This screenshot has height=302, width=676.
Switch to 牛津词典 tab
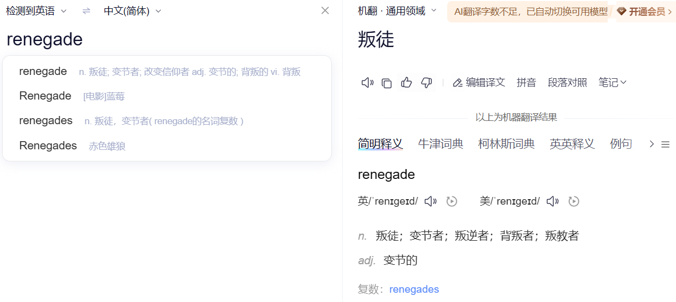(x=441, y=144)
